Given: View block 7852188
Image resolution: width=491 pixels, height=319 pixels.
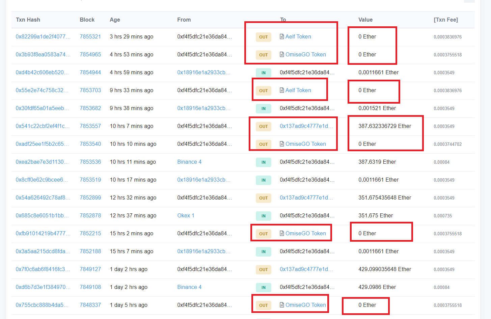Looking at the screenshot, I should pos(90,251).
